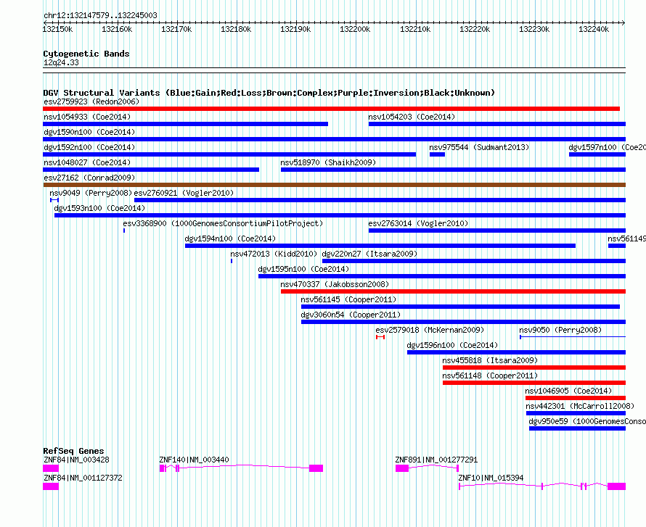The image size is (646, 527).
Task: Click the nsv1054203 (Coe2014) label
Action: coord(412,117)
